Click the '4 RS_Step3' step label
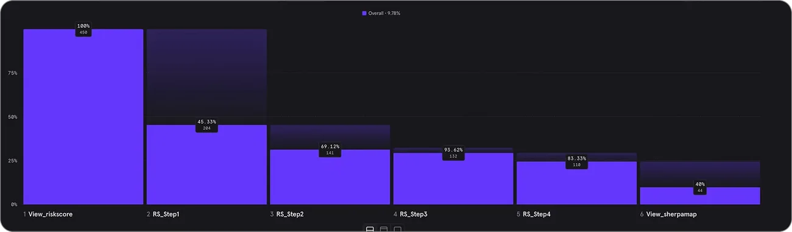Image resolution: width=792 pixels, height=232 pixels. click(x=410, y=214)
